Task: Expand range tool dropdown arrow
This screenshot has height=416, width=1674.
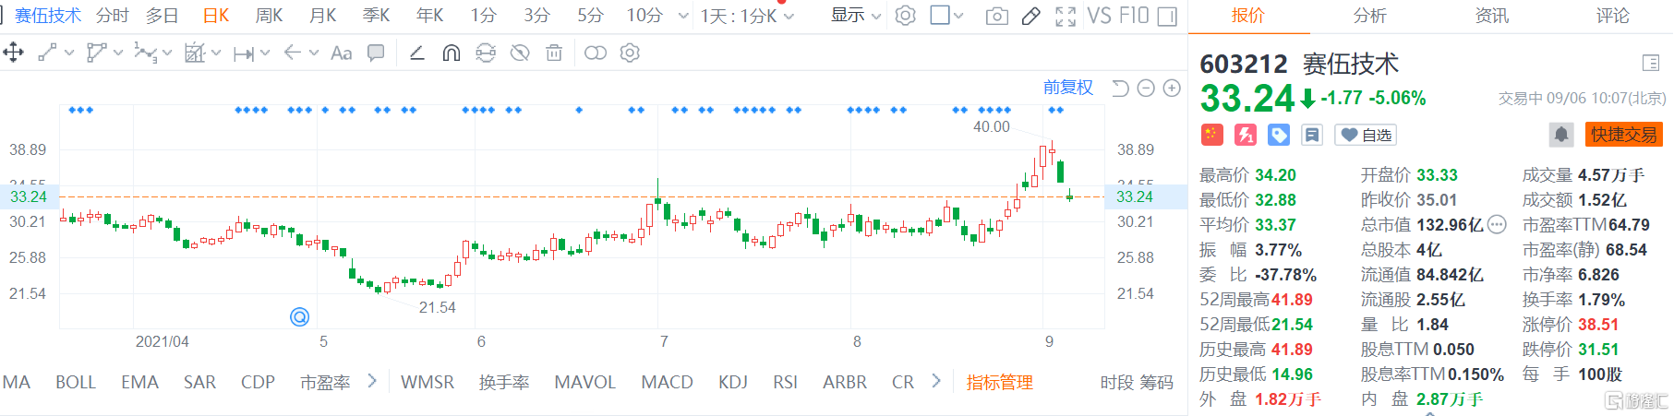Action: tap(265, 53)
